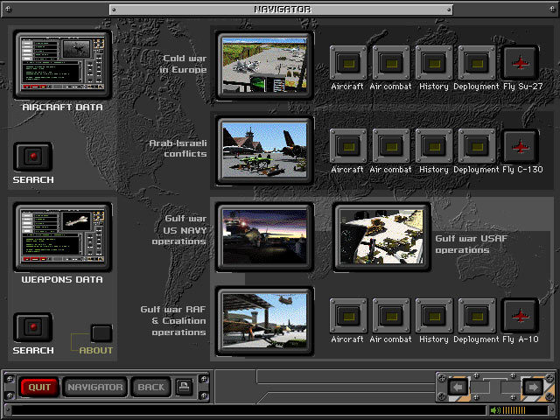
Task: Open the Gulf war US NAVY operations thumbnail
Action: [x=264, y=236]
